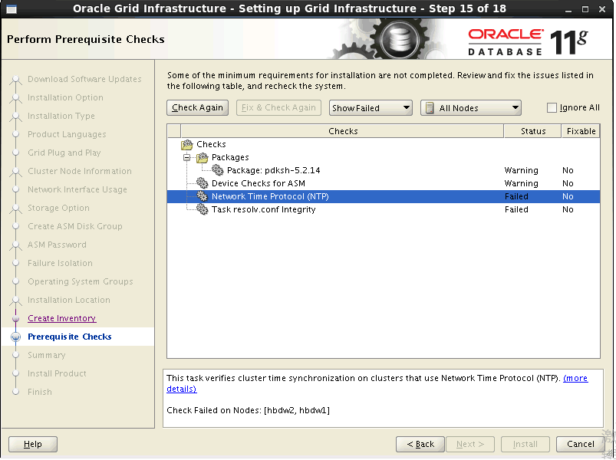Click the Failed status of Task resolv.conf Integrity
Viewport: 616px width, 460px height.
pos(516,209)
